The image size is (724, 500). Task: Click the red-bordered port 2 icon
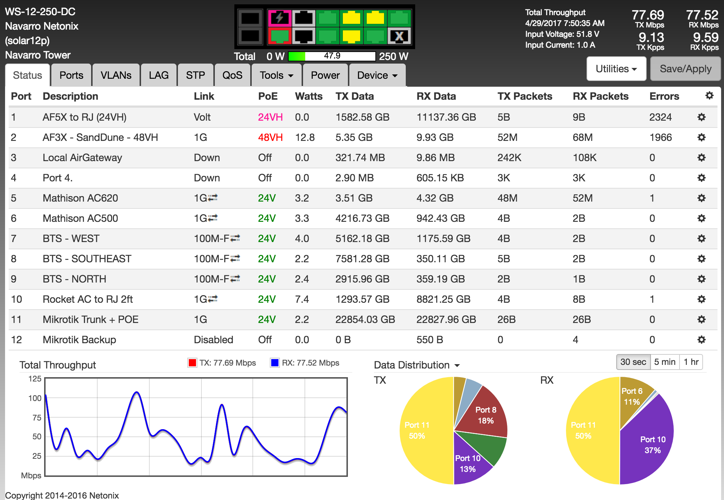point(279,36)
